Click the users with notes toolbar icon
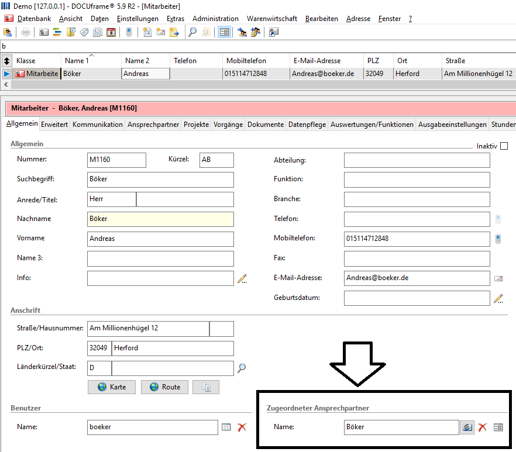The width and height of the screenshot is (516, 452). tap(255, 32)
